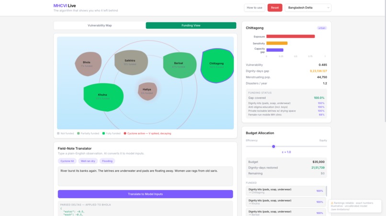Click the red Exposure bar
Image resolution: width=386 pixels, height=216 pixels.
291,36
